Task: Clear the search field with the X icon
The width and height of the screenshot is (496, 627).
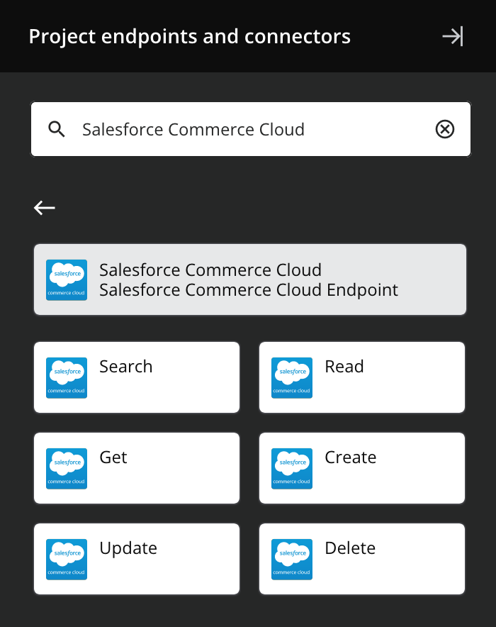Action: [445, 129]
